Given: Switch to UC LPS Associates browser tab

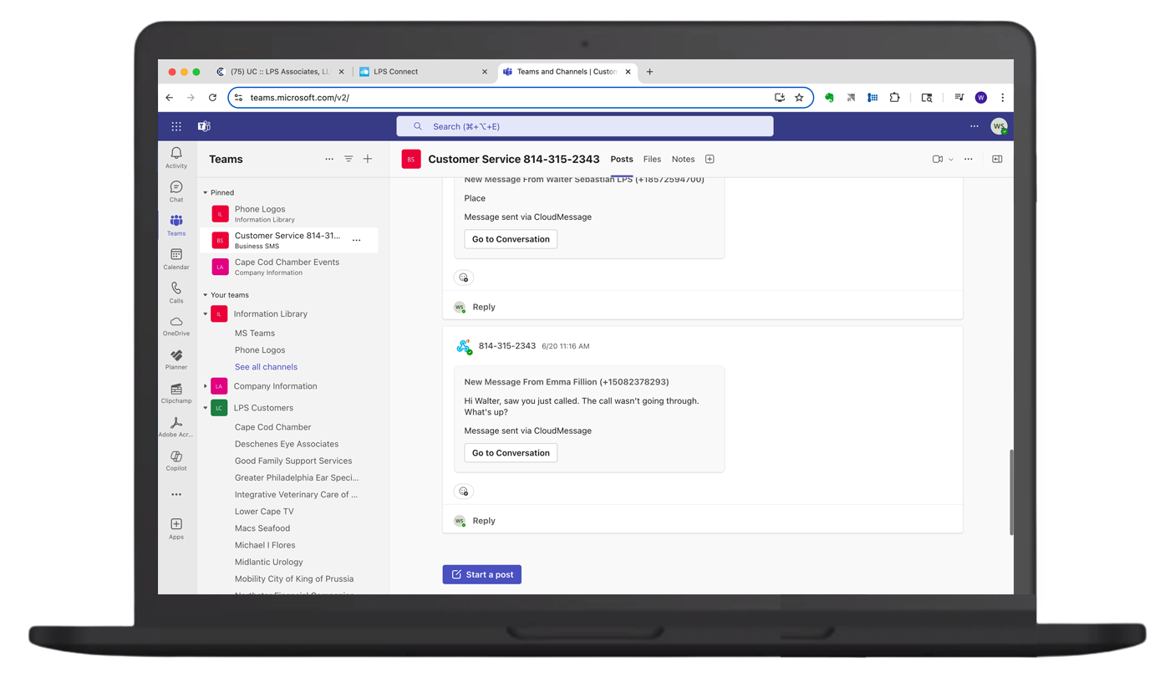Looking at the screenshot, I should tap(280, 72).
